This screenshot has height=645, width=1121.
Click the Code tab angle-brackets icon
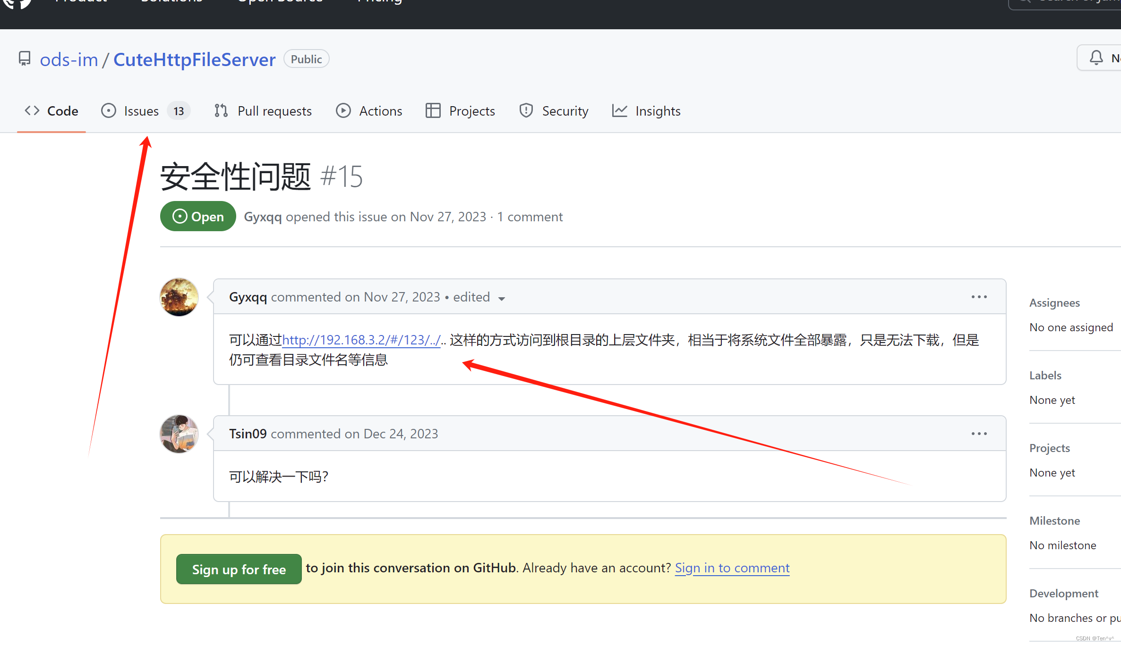[32, 110]
